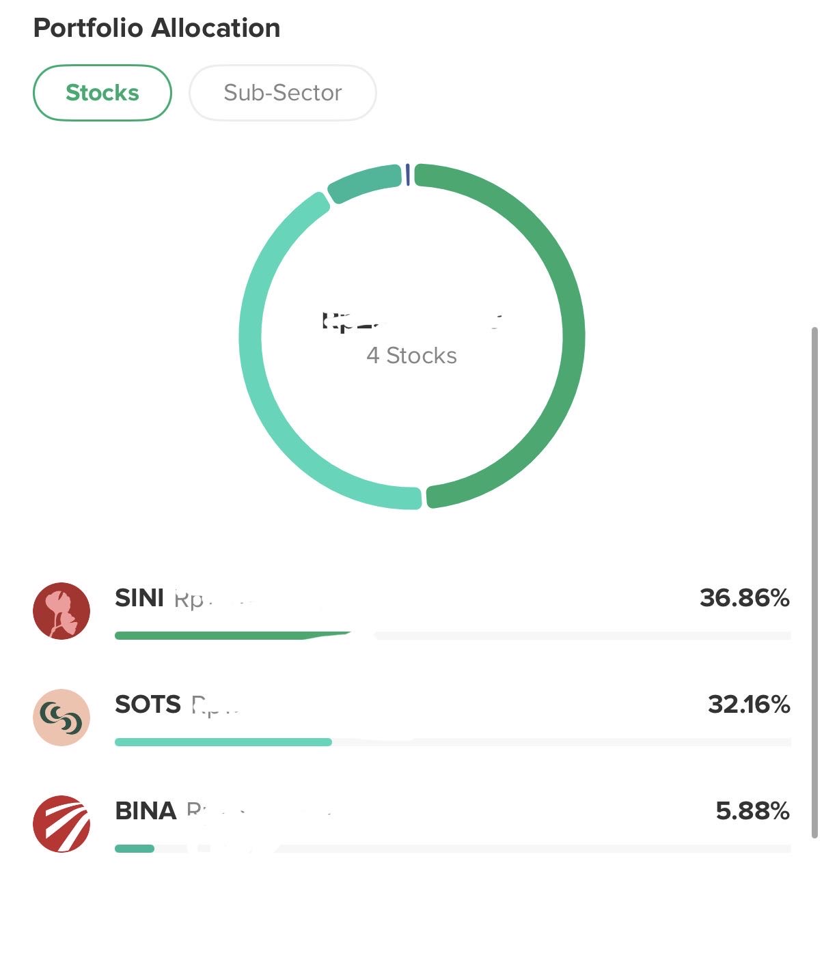Click the small medium-teal donut segment
Screen dimensions: 824x962
coord(363,180)
